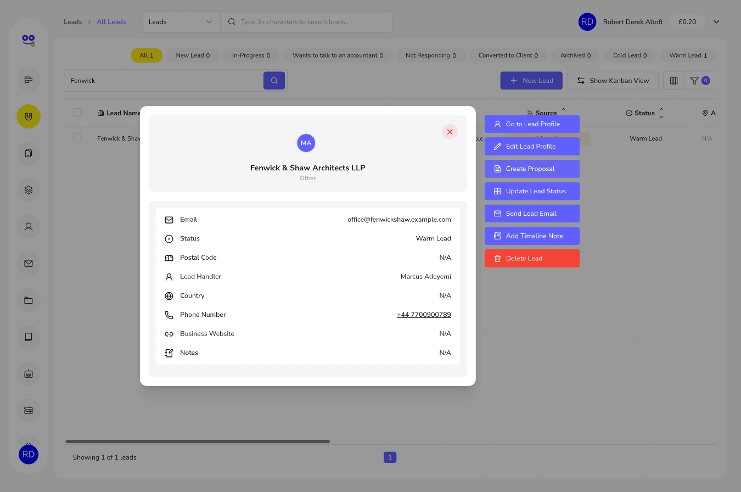Select the Not Responding 0 filter tab
This screenshot has height=492, width=741.
431,55
